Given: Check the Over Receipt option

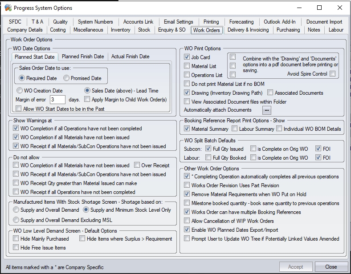Looking at the screenshot, I should click(x=137, y=165).
